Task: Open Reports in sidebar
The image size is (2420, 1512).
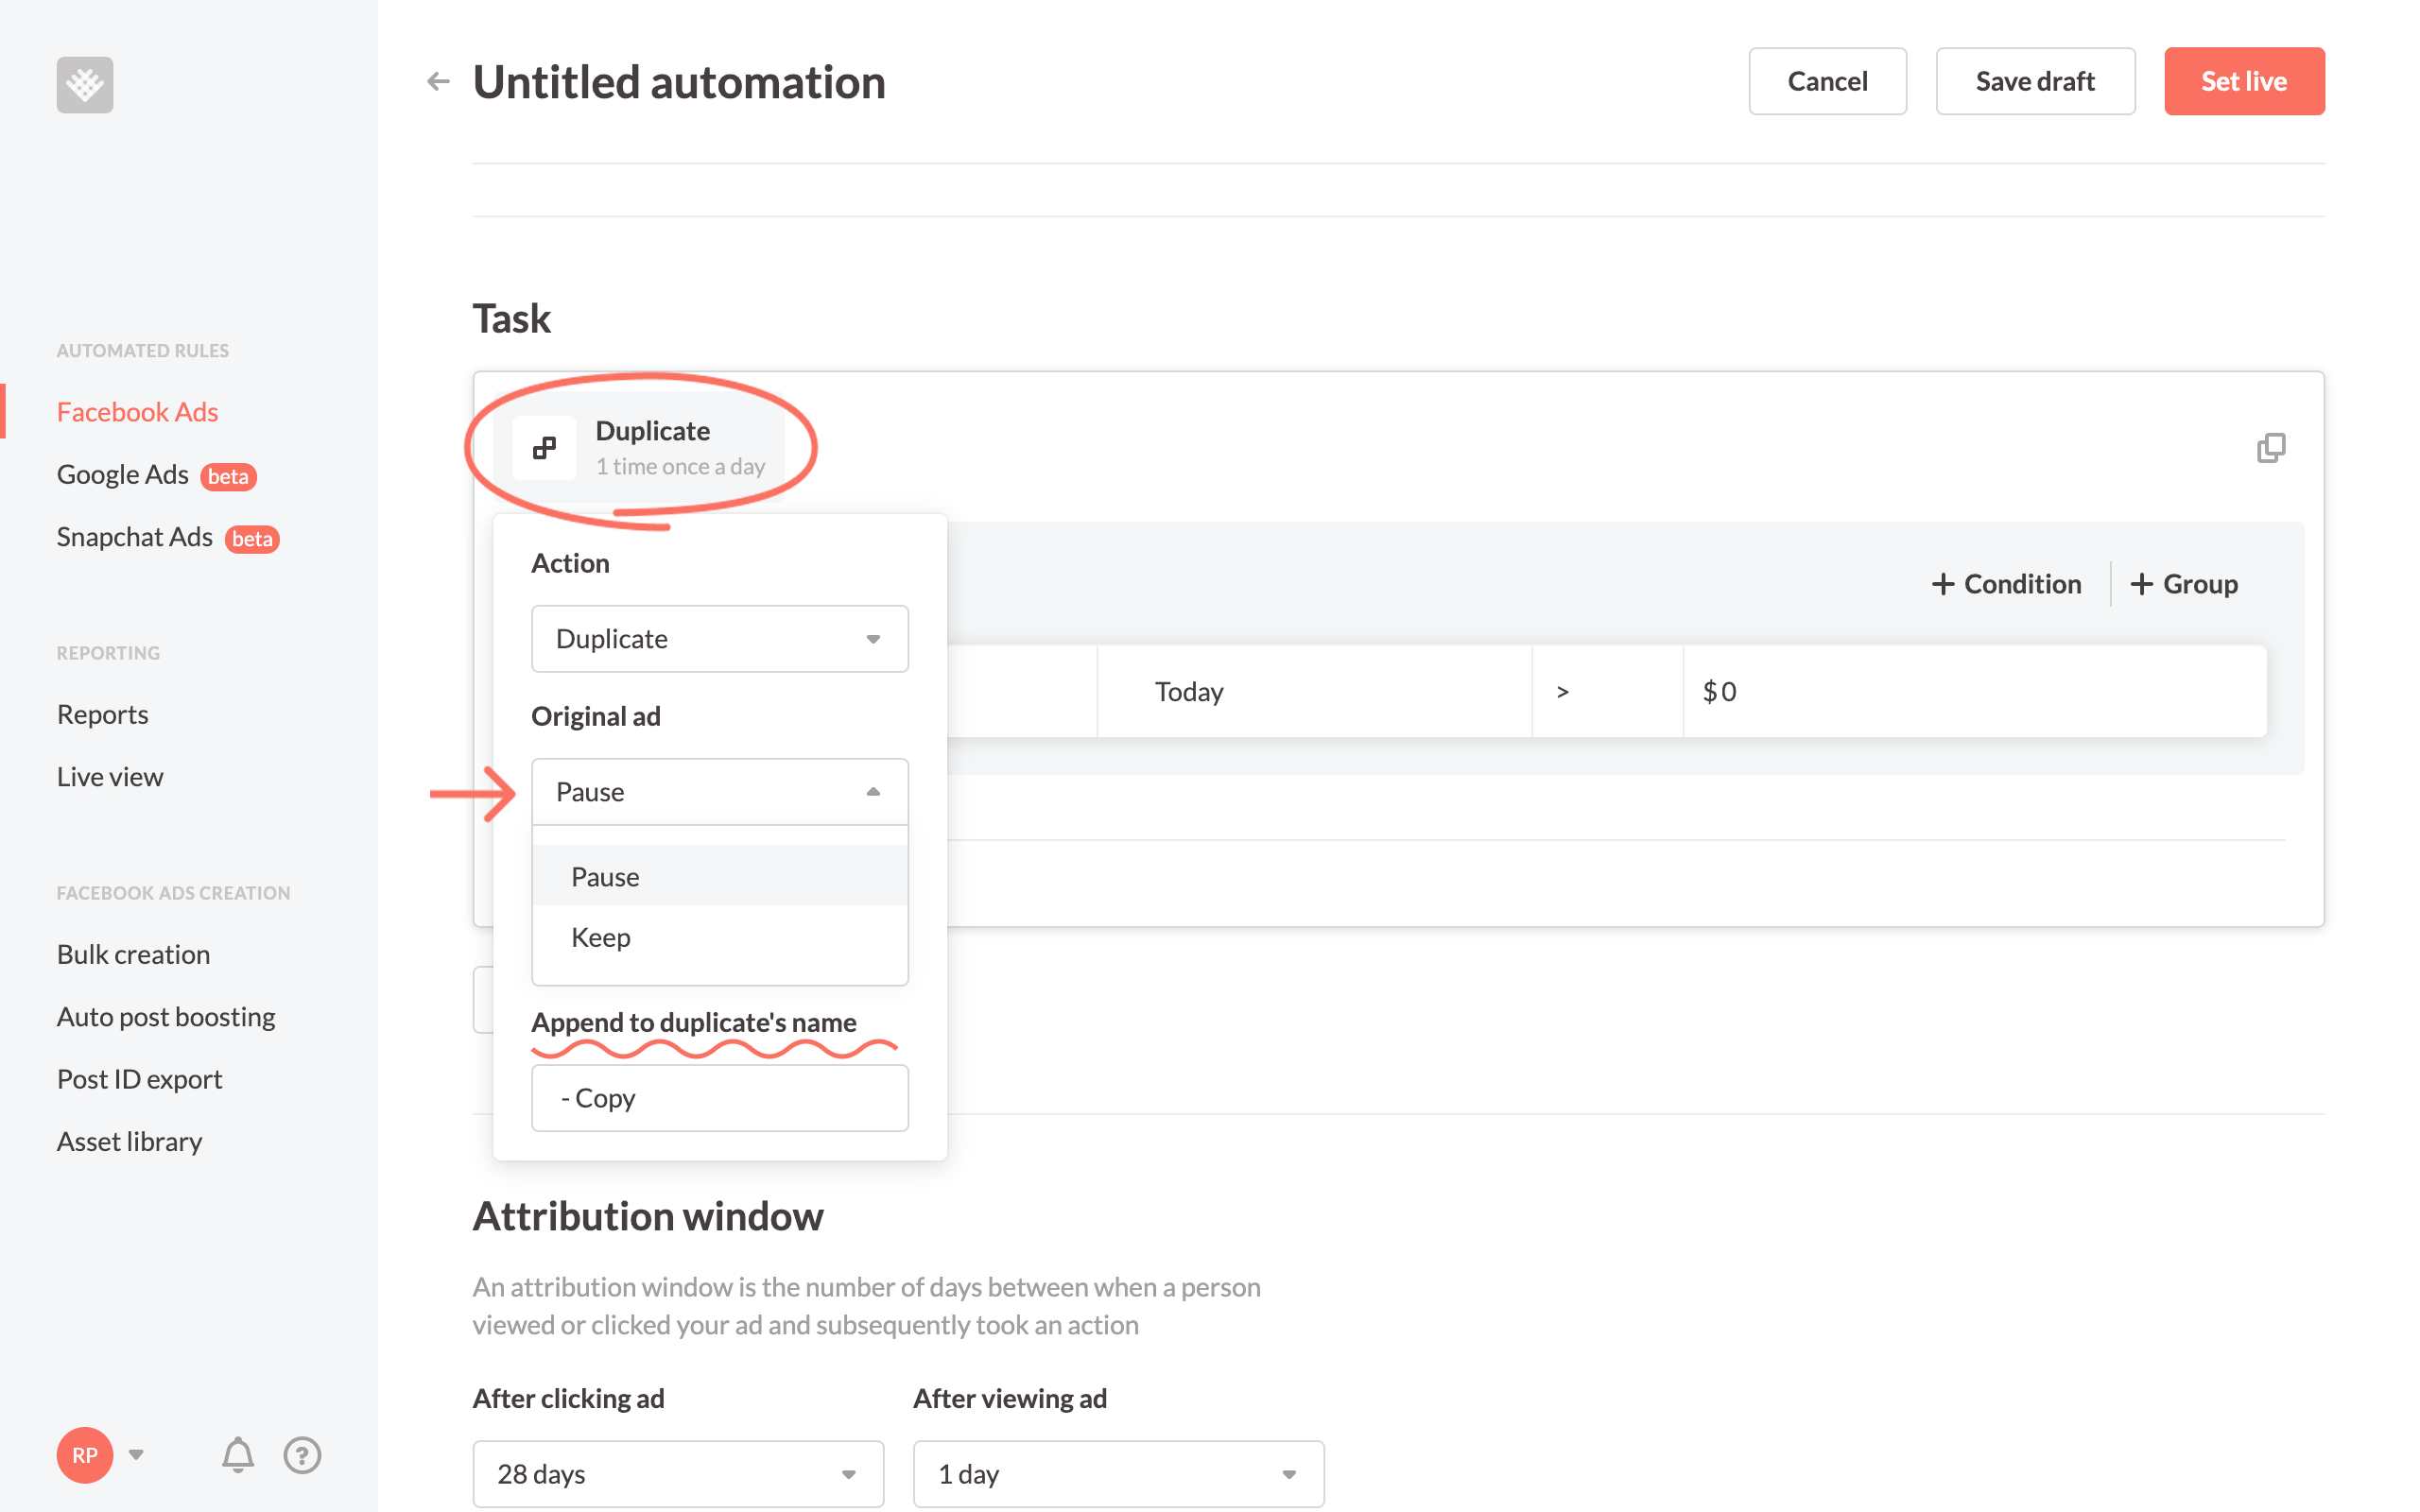Action: (x=102, y=714)
